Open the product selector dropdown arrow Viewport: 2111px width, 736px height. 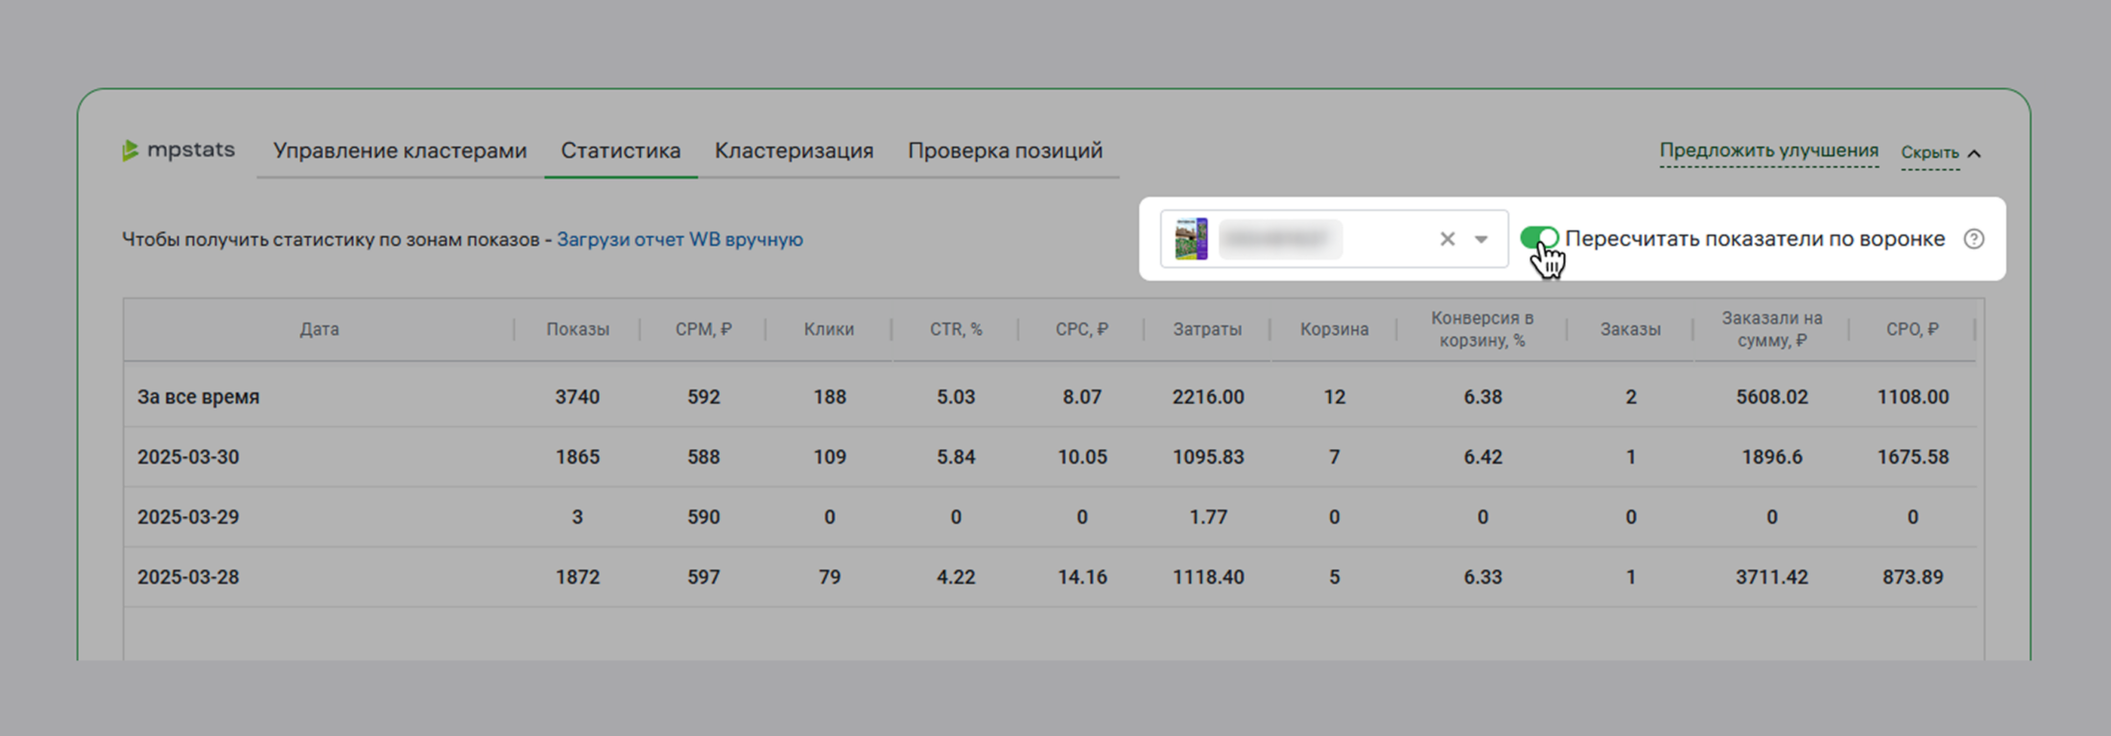(x=1482, y=239)
